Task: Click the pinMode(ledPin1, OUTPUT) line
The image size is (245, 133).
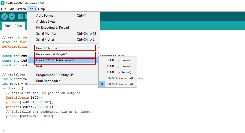Action: pos(29,102)
